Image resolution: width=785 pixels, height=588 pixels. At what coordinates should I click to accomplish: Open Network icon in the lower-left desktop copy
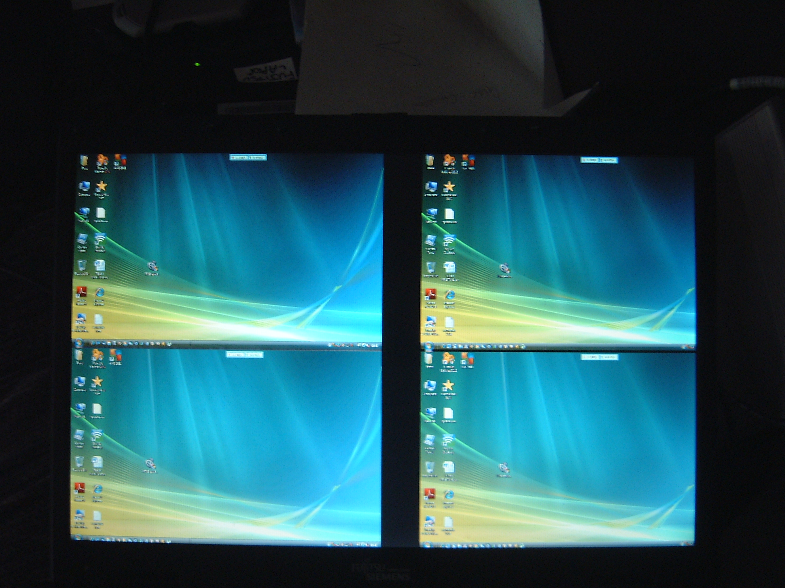[80, 408]
